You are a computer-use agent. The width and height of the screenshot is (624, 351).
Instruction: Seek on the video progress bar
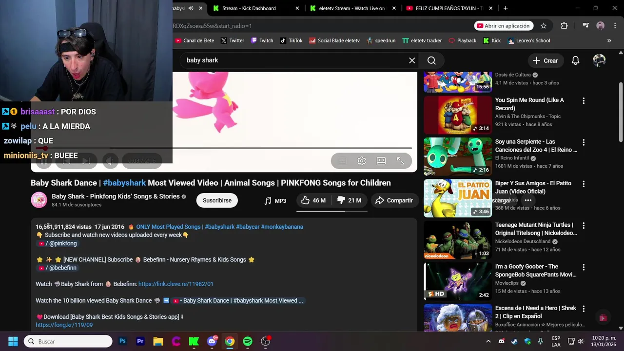[x=224, y=148]
